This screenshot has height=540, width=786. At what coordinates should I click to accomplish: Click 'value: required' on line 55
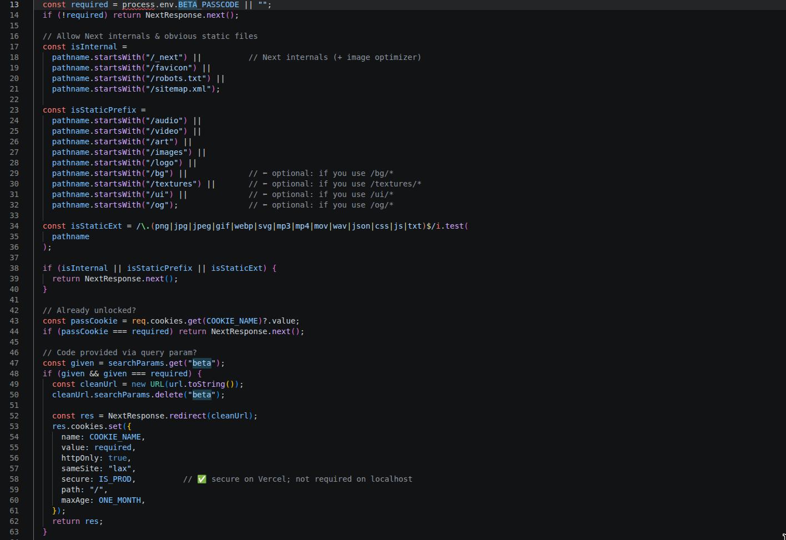[97, 447]
